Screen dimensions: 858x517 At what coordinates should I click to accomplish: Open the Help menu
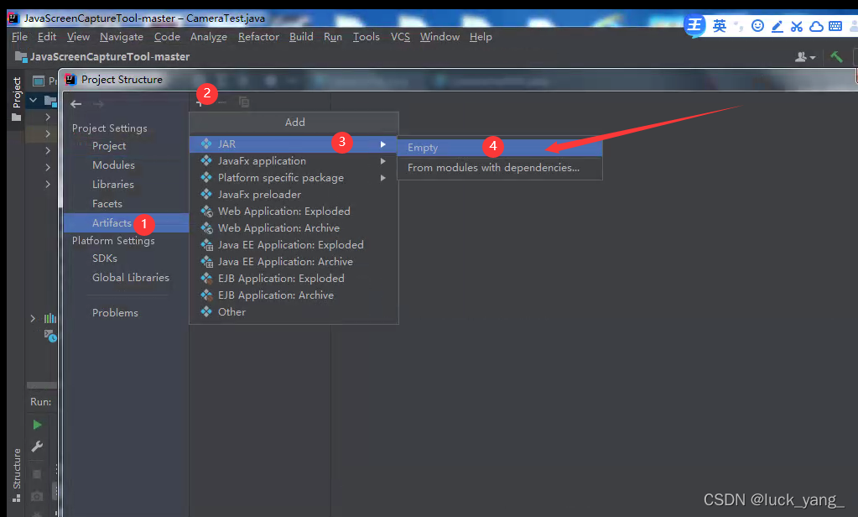point(481,37)
